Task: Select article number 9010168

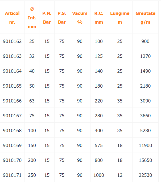Action: click(12, 130)
